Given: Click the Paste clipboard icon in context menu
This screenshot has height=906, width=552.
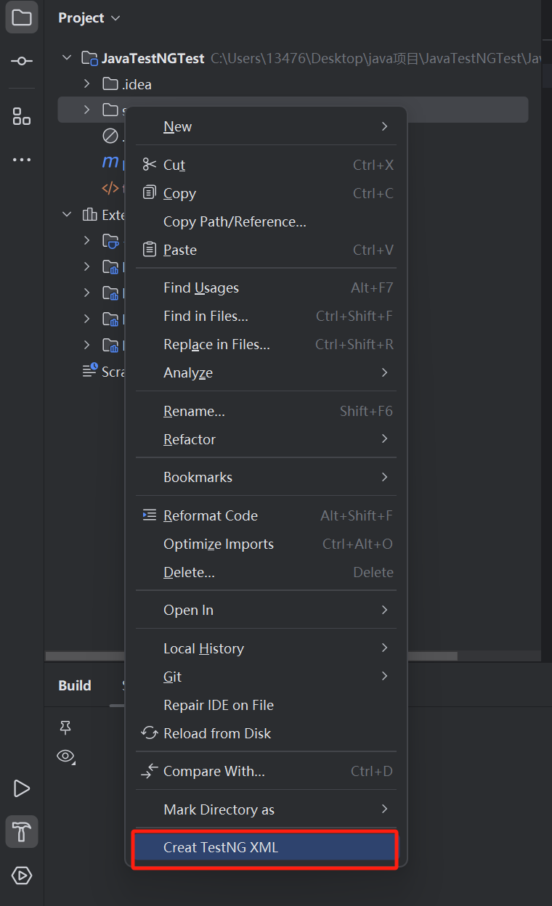Looking at the screenshot, I should point(150,250).
